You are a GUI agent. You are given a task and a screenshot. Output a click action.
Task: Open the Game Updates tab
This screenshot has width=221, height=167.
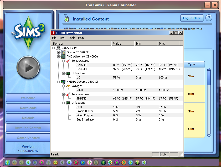pyautogui.click(x=28, y=138)
